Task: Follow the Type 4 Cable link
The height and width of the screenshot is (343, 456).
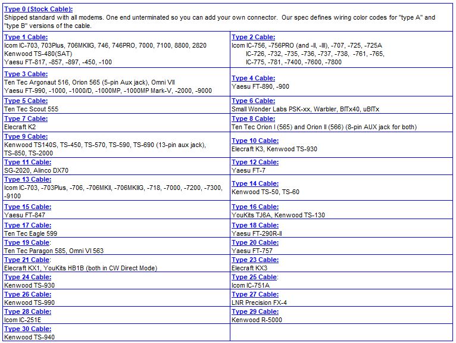Action: 254,78
